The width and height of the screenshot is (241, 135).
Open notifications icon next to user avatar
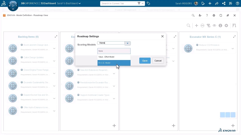pyautogui.click(x=203, y=3)
